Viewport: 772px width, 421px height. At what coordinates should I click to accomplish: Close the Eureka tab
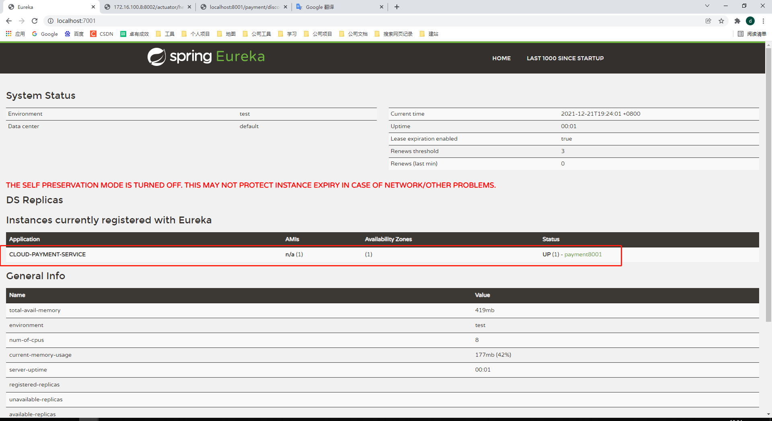(93, 7)
